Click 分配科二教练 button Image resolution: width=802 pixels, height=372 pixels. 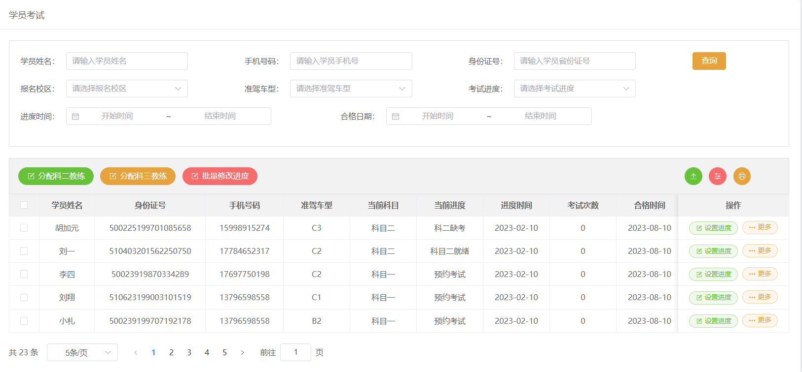click(x=56, y=176)
